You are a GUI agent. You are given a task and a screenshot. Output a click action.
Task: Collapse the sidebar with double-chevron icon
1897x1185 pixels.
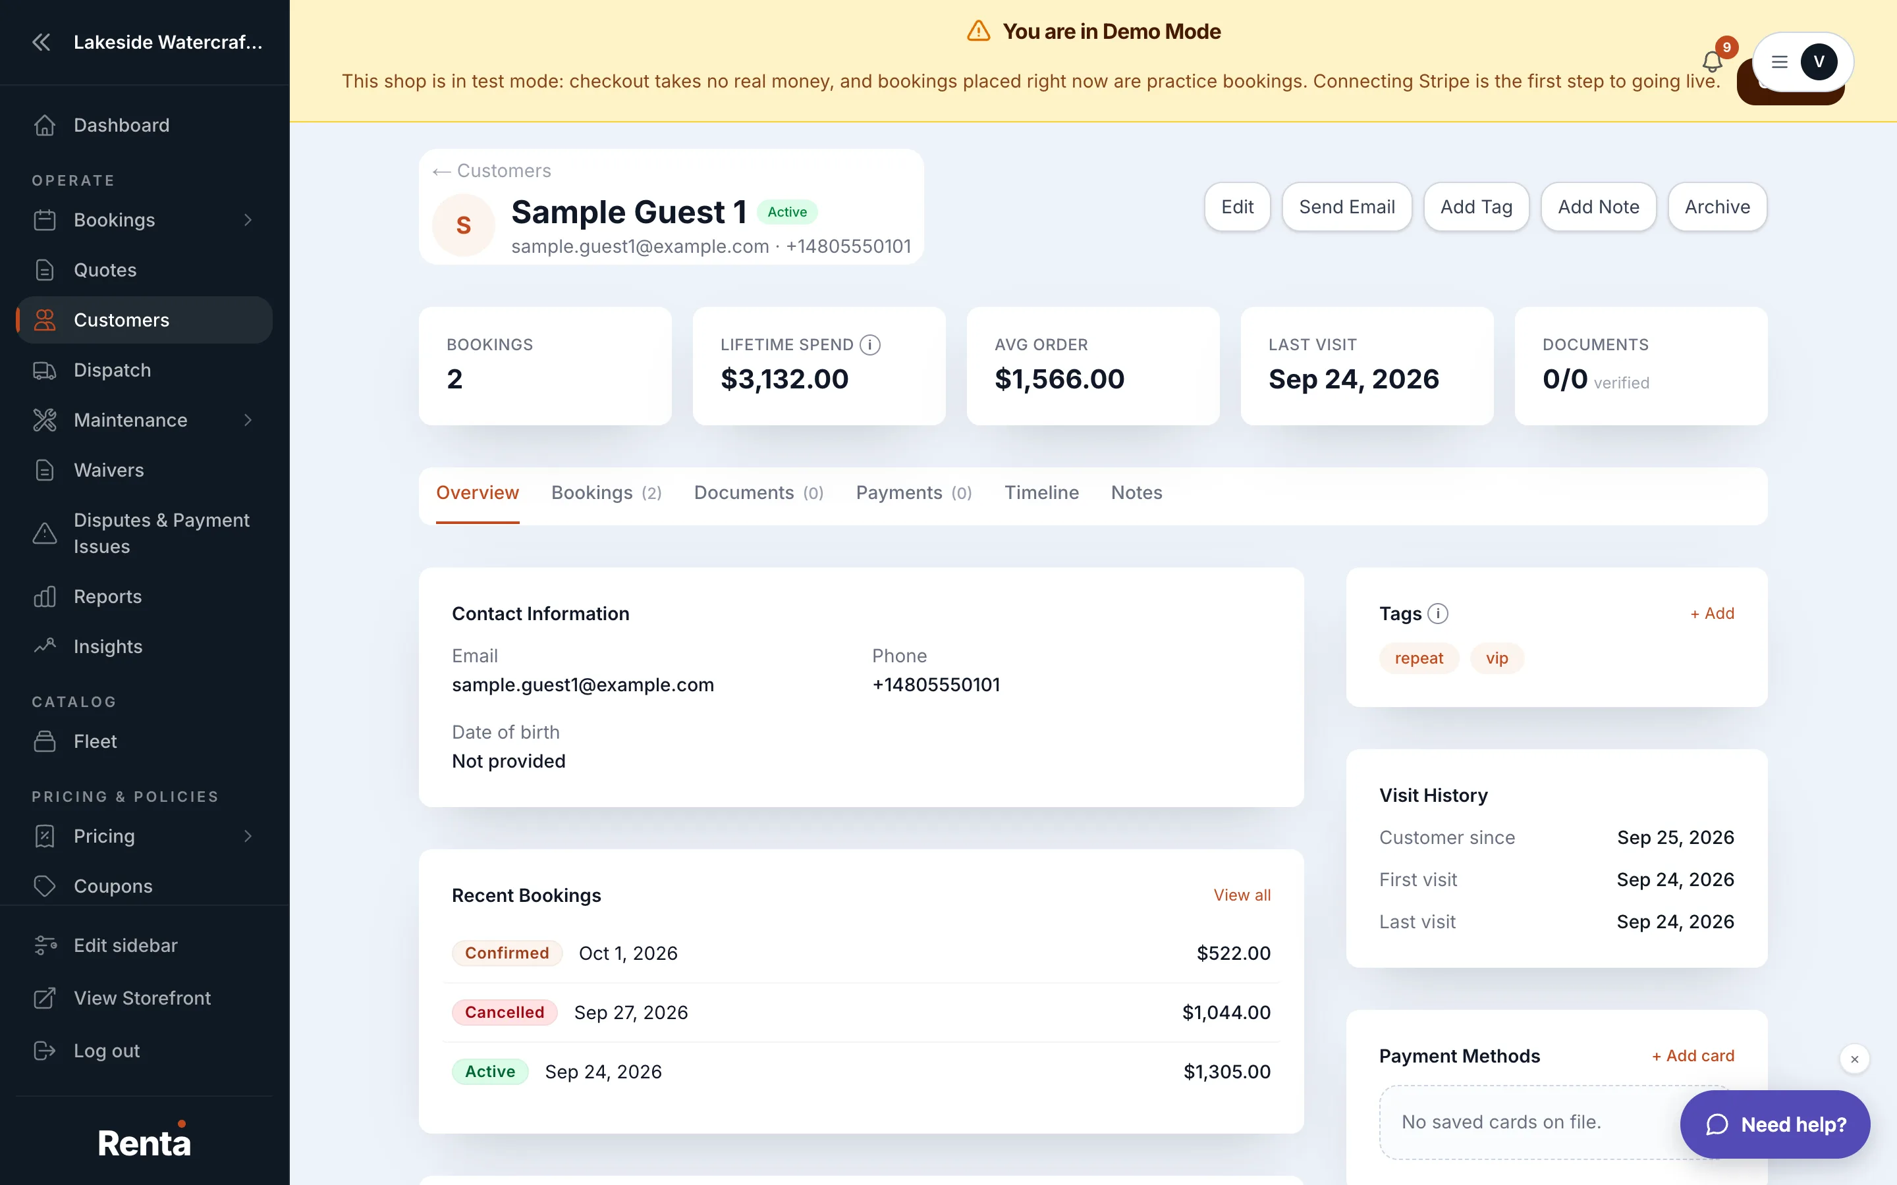click(41, 42)
